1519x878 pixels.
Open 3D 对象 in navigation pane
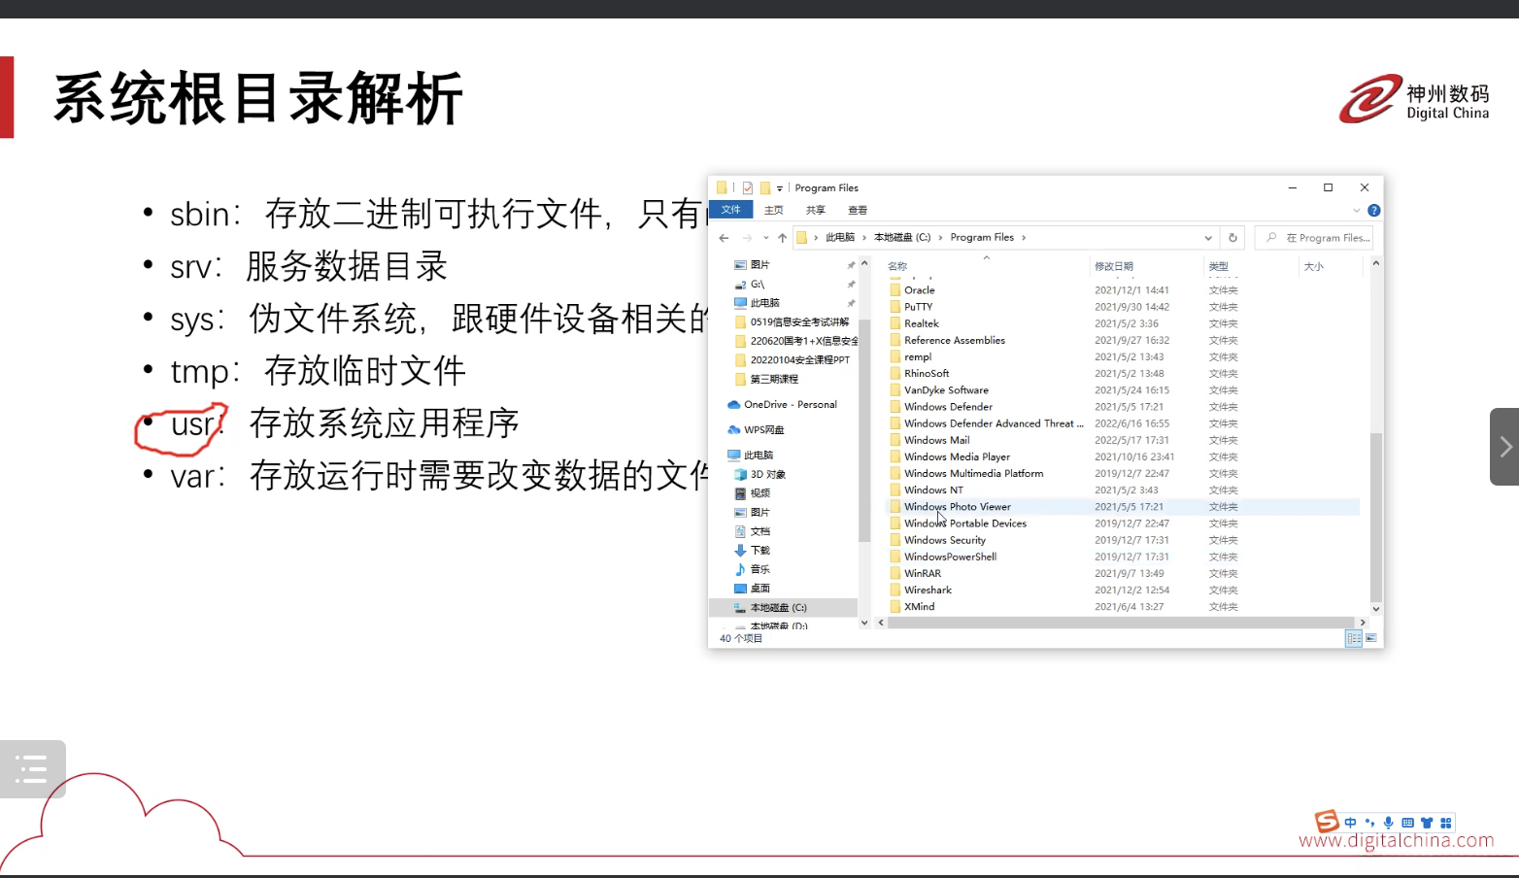tap(767, 475)
